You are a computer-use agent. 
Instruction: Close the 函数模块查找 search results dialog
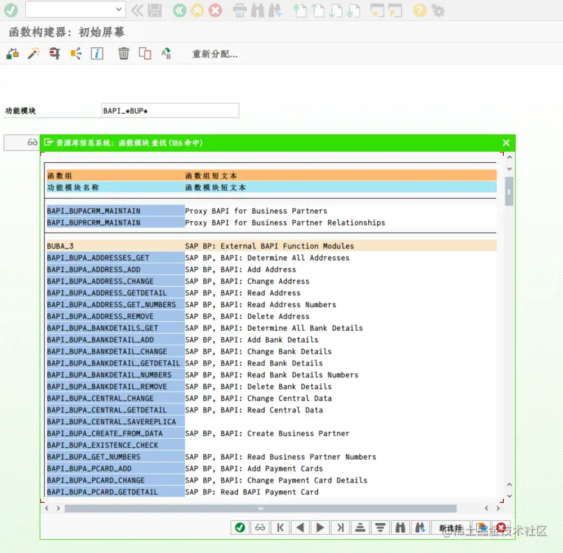pos(506,143)
